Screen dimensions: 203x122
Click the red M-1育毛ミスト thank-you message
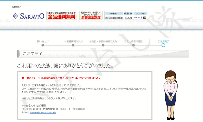coord(61,78)
